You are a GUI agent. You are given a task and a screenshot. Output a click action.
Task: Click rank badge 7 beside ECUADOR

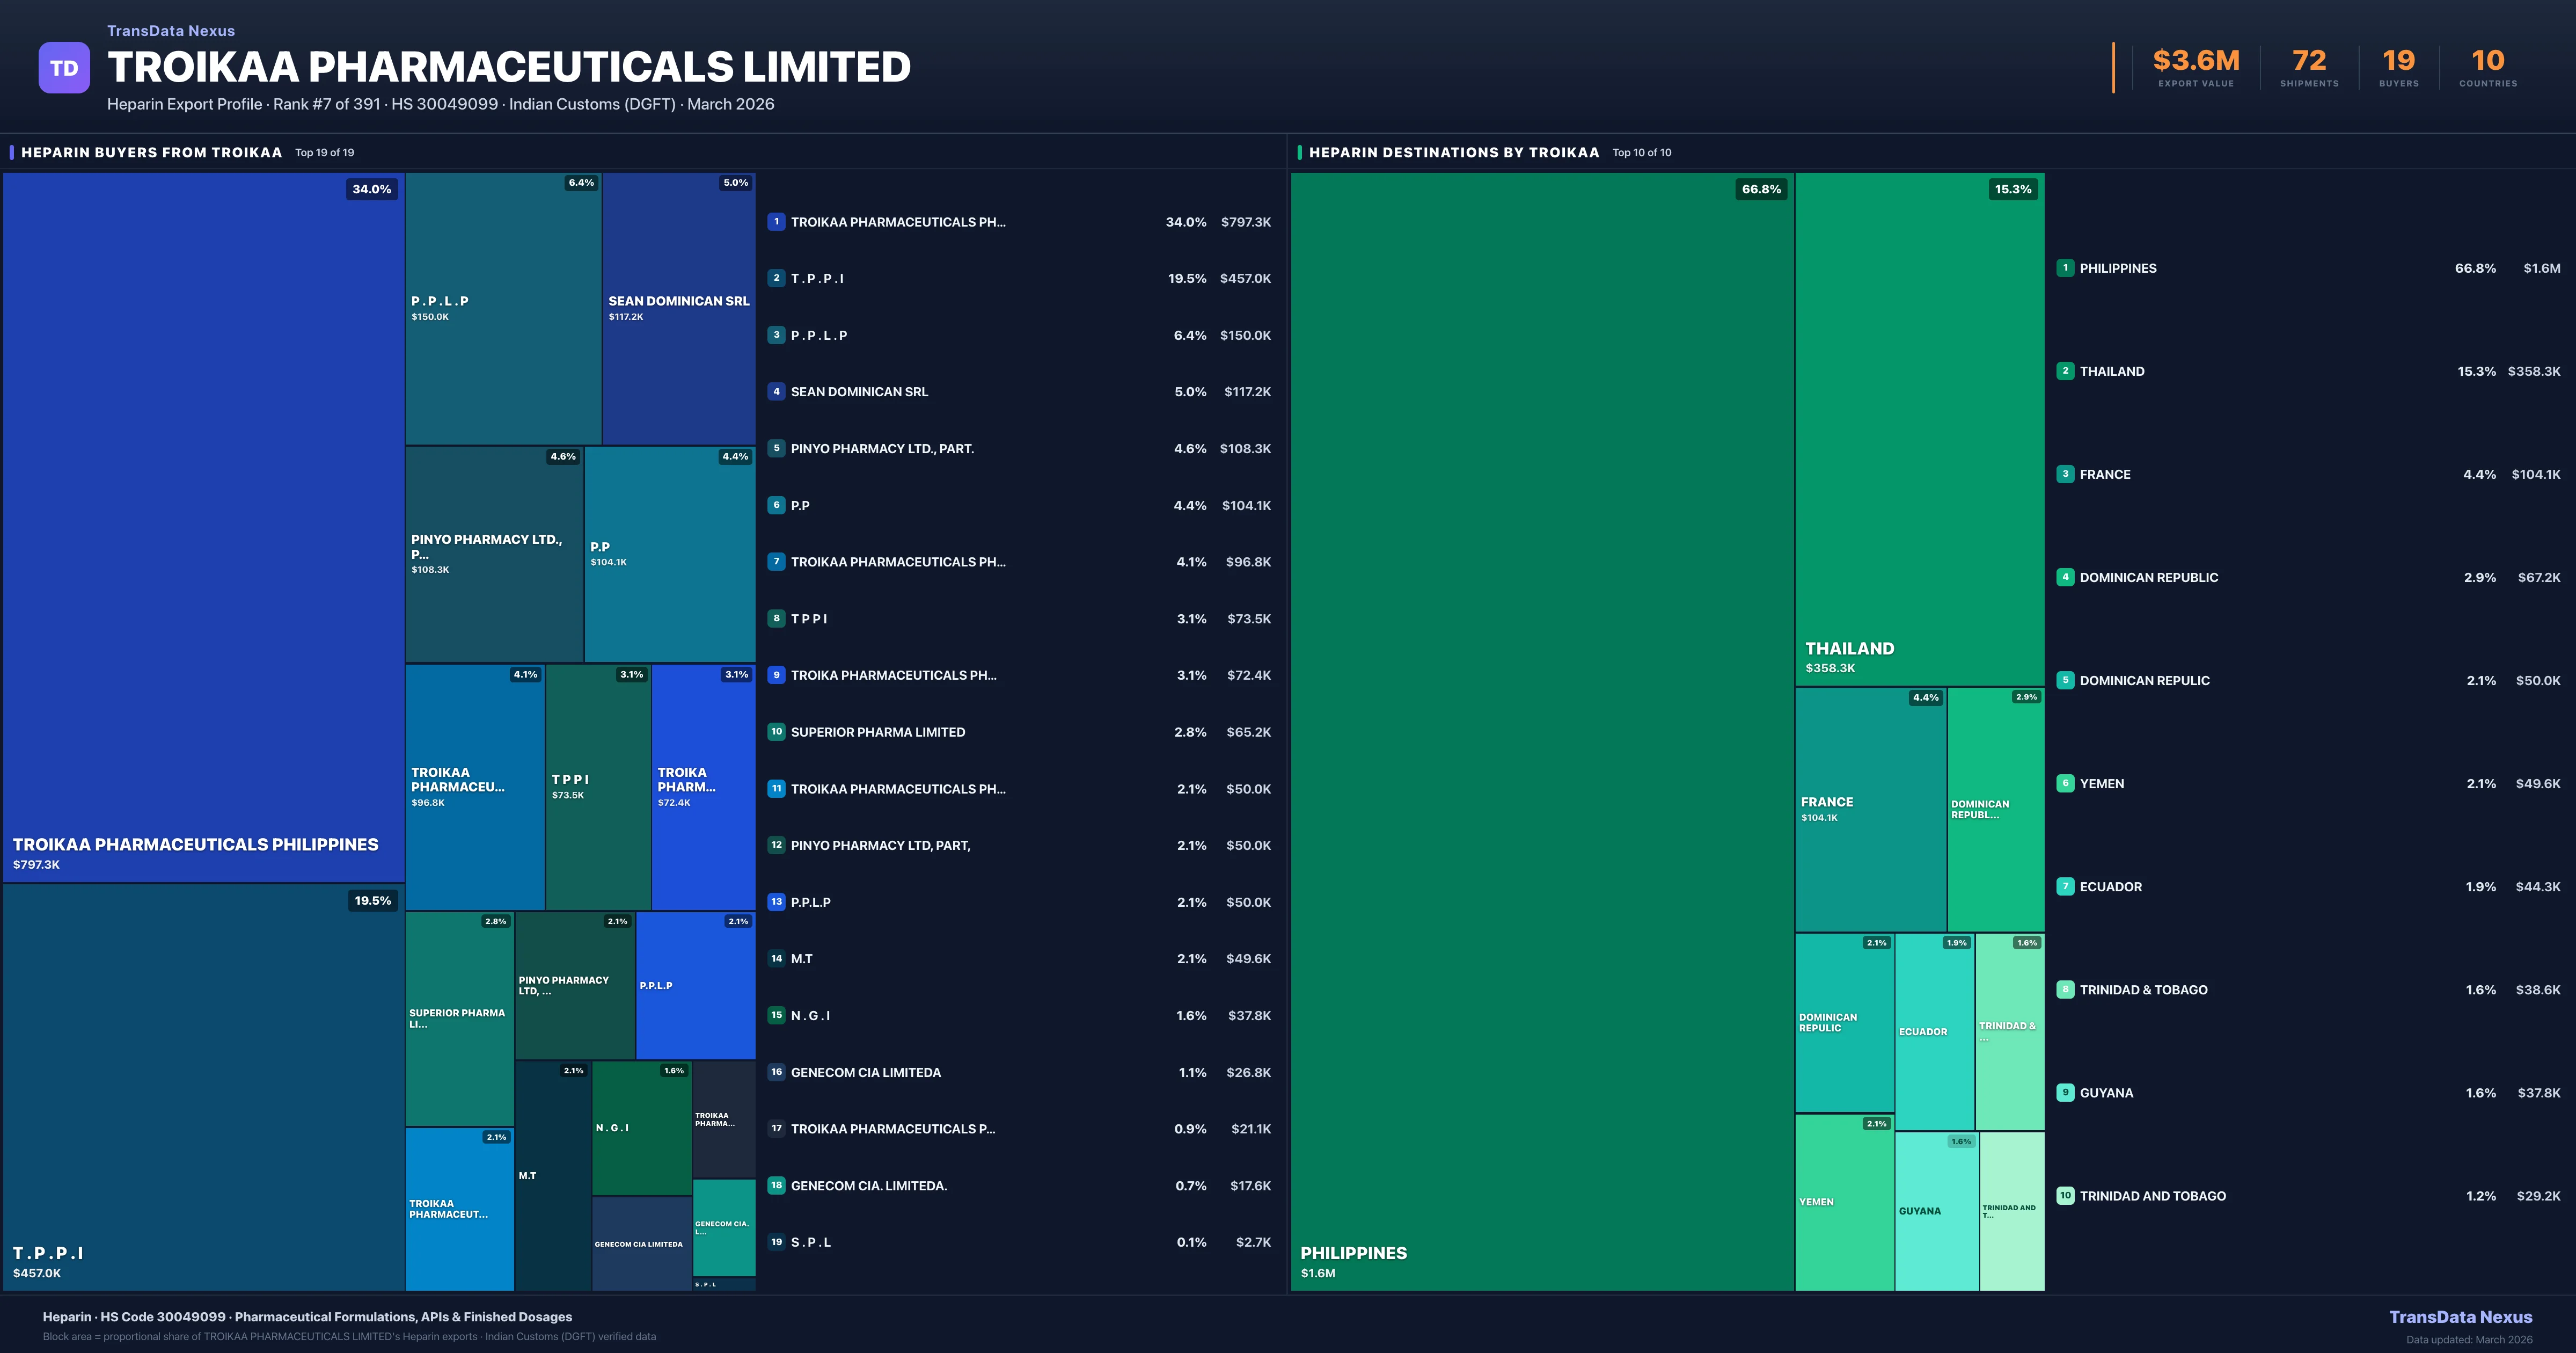[x=2065, y=886]
